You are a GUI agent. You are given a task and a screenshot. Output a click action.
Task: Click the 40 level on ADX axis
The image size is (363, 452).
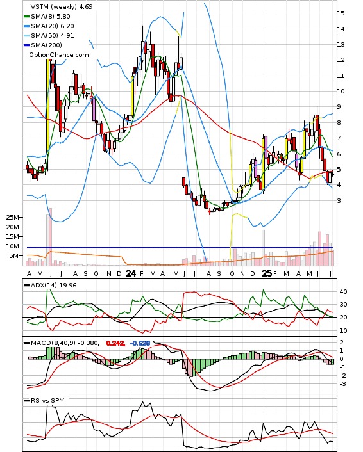coord(343,291)
